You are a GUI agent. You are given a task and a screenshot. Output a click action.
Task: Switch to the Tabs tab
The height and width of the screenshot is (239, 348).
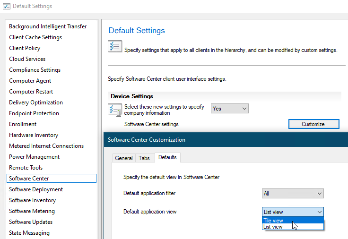pos(144,158)
